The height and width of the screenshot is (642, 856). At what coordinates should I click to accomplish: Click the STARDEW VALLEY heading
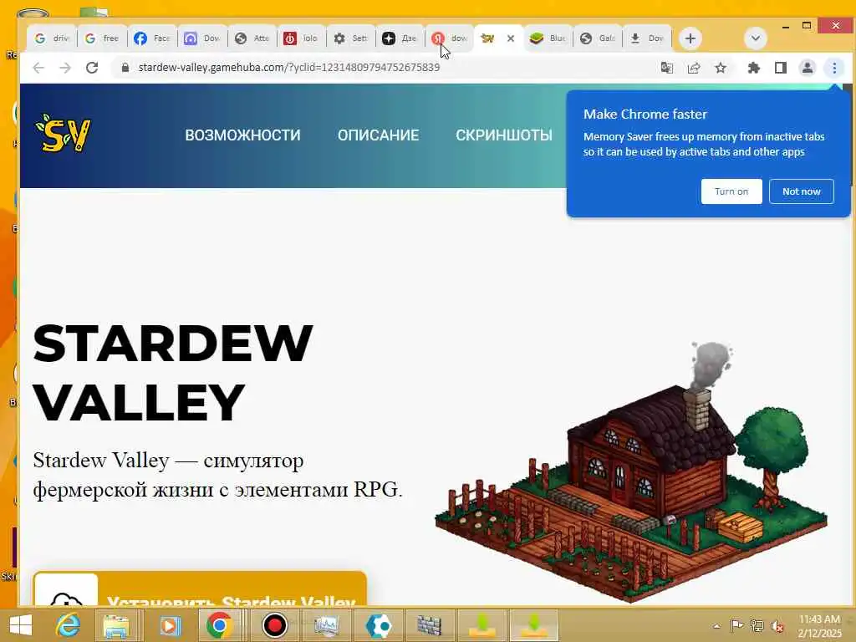172,373
